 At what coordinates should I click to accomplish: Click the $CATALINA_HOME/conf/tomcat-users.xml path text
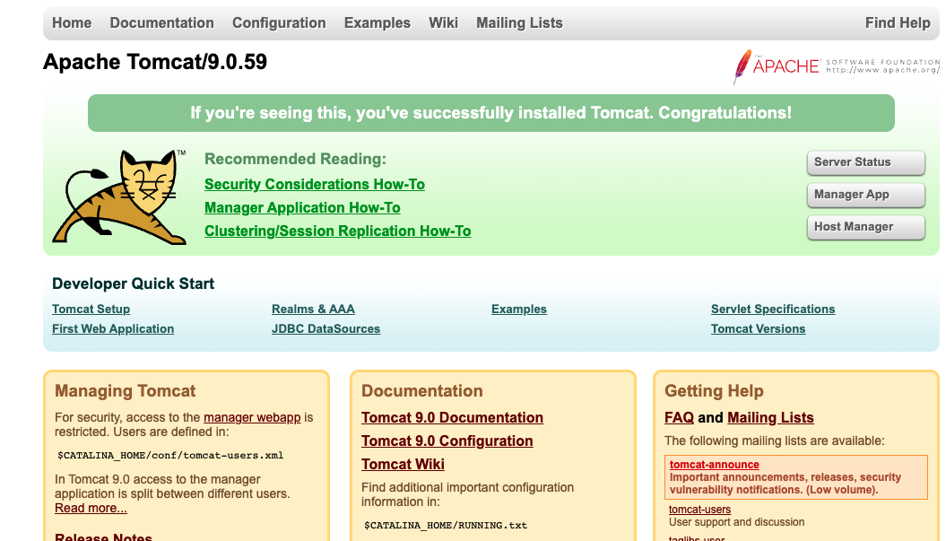pos(170,456)
